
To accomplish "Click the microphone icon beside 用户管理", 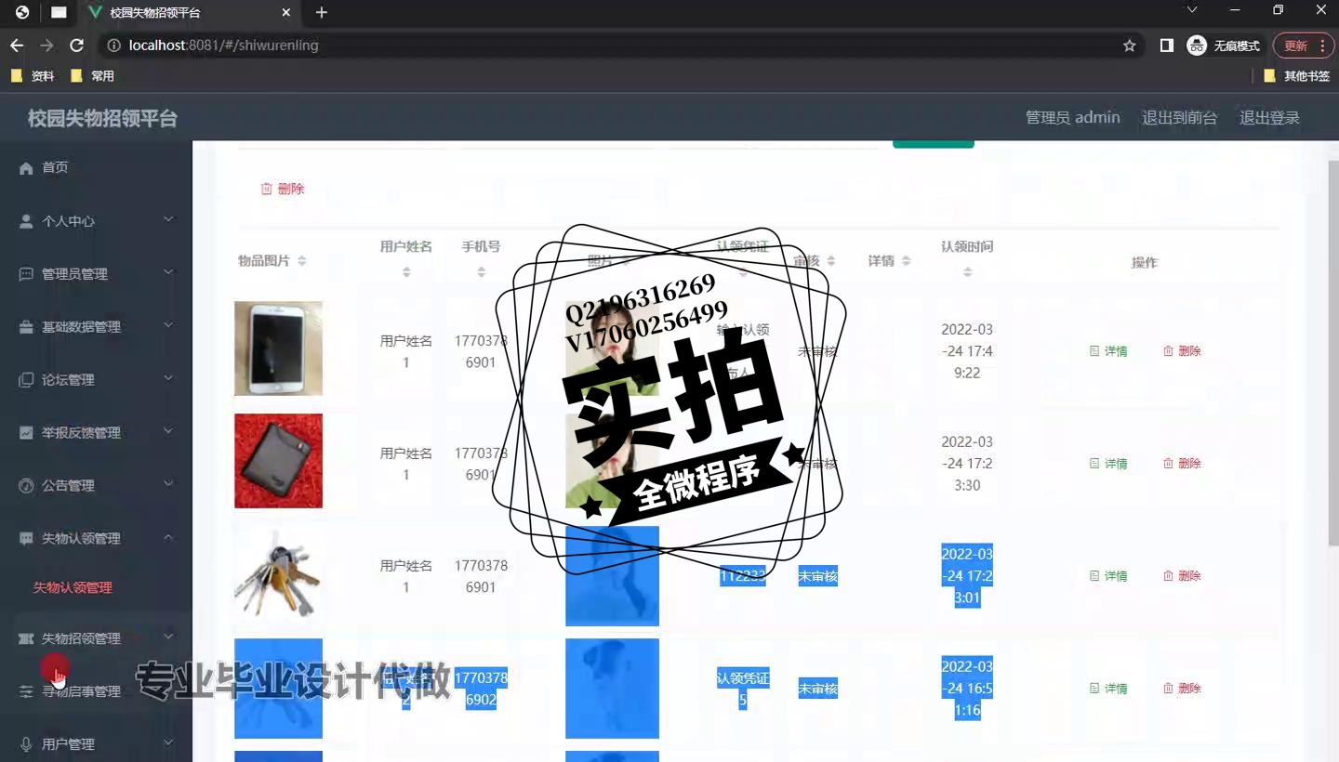I will click(26, 744).
